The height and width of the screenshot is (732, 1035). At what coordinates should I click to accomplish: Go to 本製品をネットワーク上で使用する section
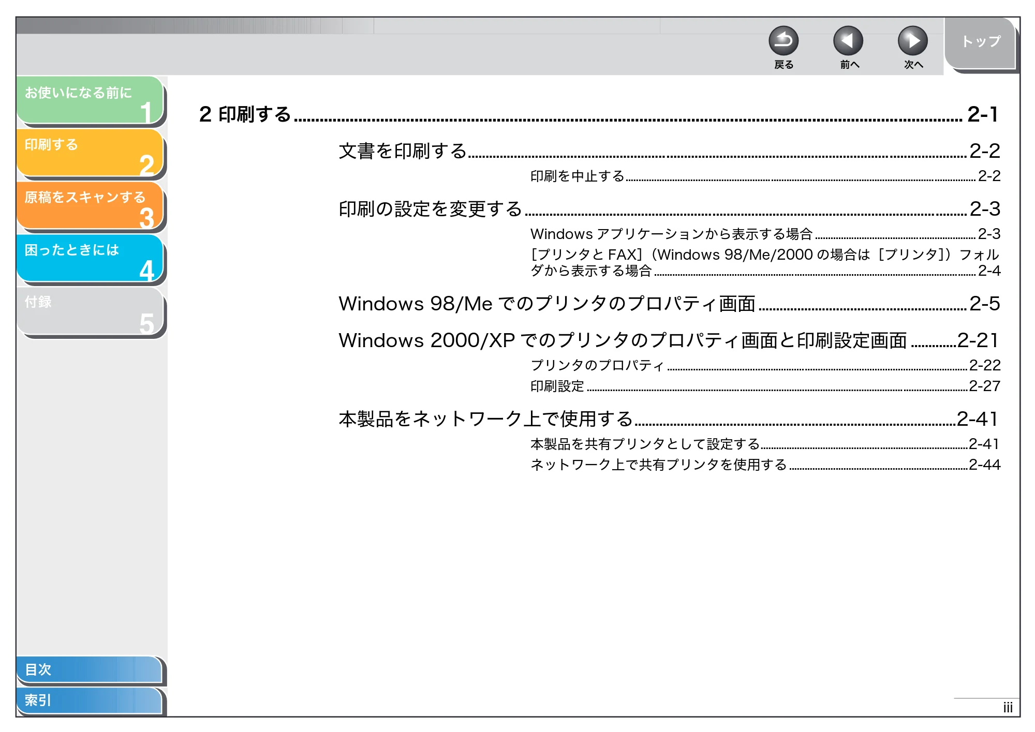(669, 419)
